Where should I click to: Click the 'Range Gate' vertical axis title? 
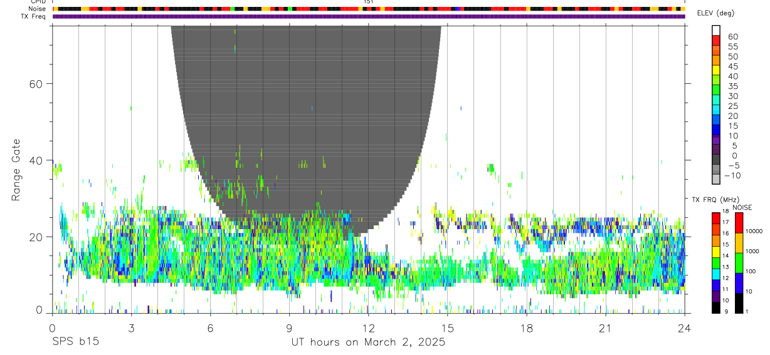[x=16, y=169]
